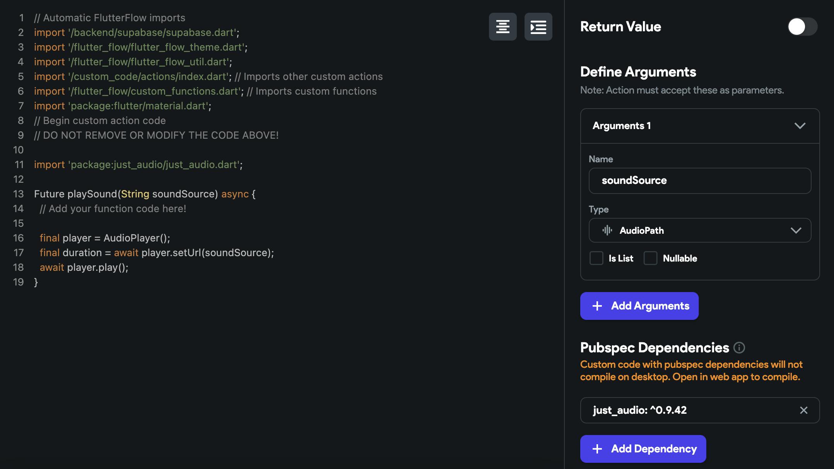The image size is (834, 469).
Task: Click line number 16 in the gutter
Action: point(18,238)
